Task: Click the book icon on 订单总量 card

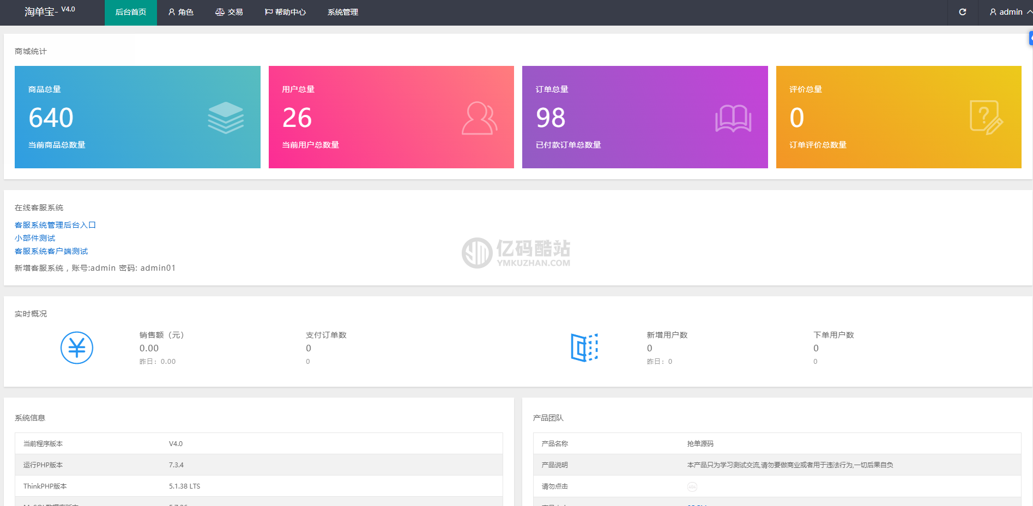Action: click(x=733, y=118)
